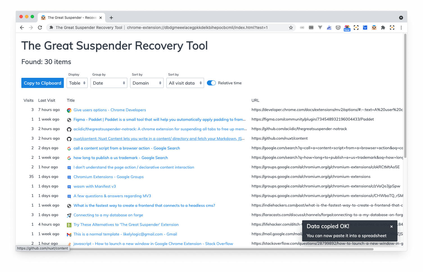The height and width of the screenshot is (272, 423).
Task: Click the address bar URL field
Action: pos(197,28)
